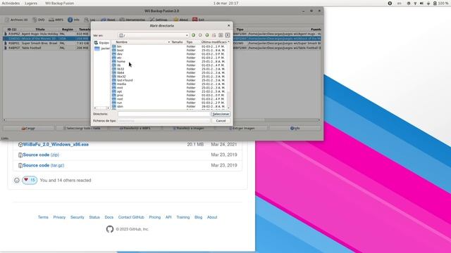Click the dialog sidebar horizontal scrollbar
Screen dimensions: 451x253
[x=101, y=108]
